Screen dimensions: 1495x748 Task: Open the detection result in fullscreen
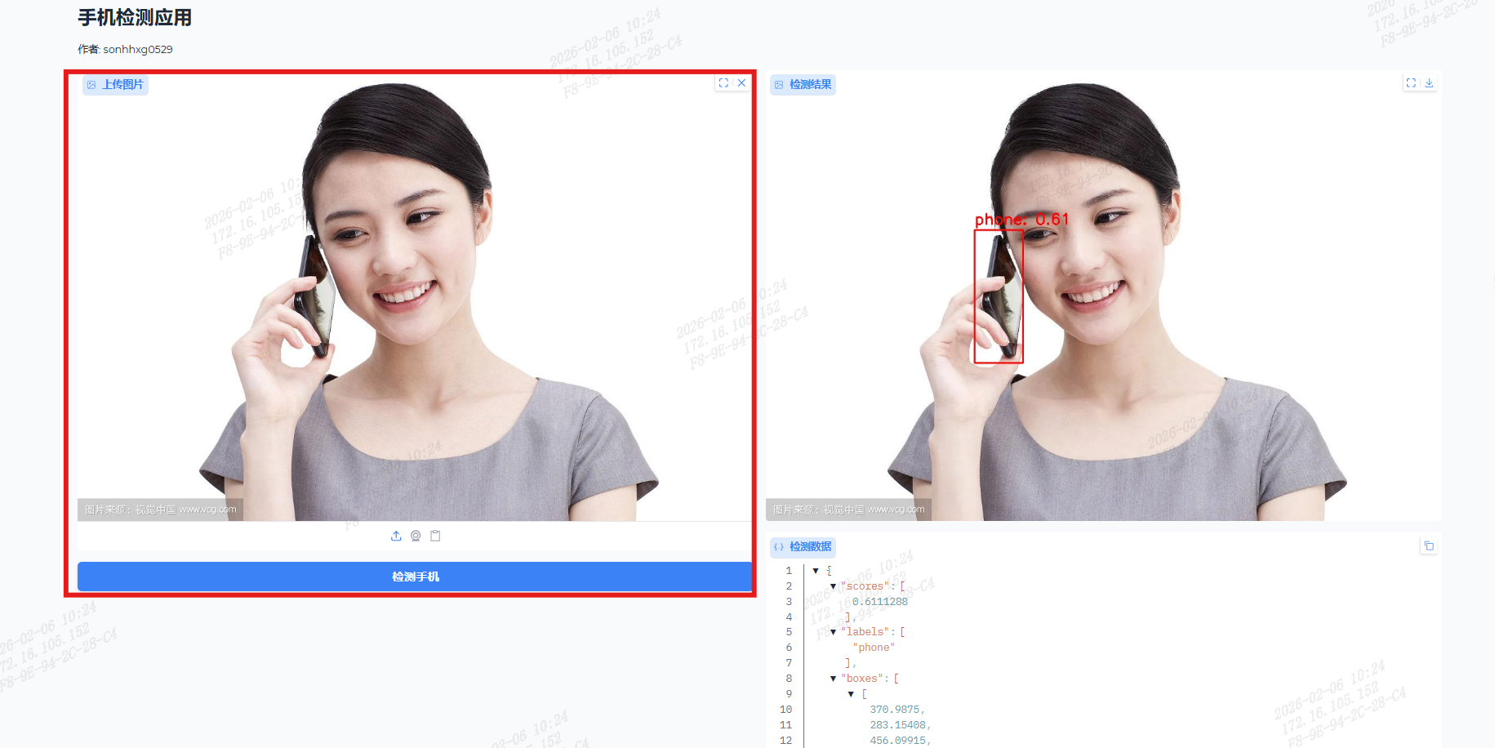pyautogui.click(x=1411, y=83)
